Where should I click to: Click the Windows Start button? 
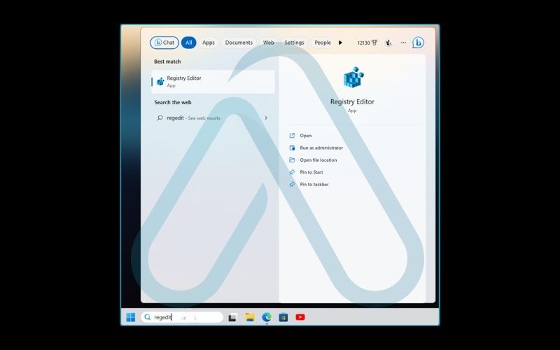point(131,317)
